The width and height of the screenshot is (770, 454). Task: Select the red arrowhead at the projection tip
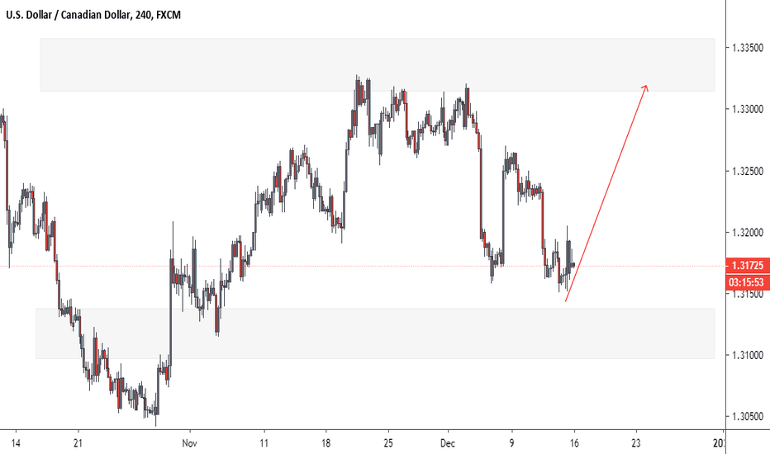point(644,87)
